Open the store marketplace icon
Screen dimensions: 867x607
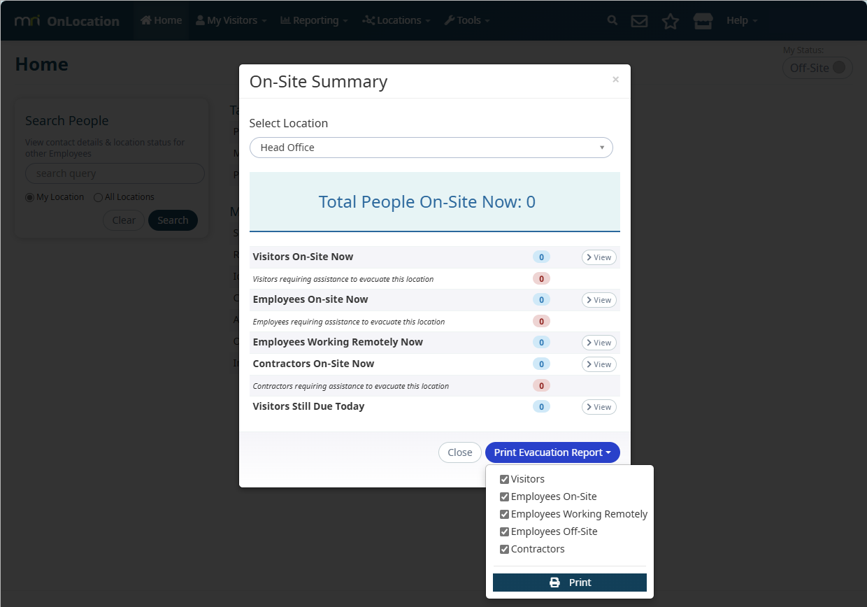(703, 21)
